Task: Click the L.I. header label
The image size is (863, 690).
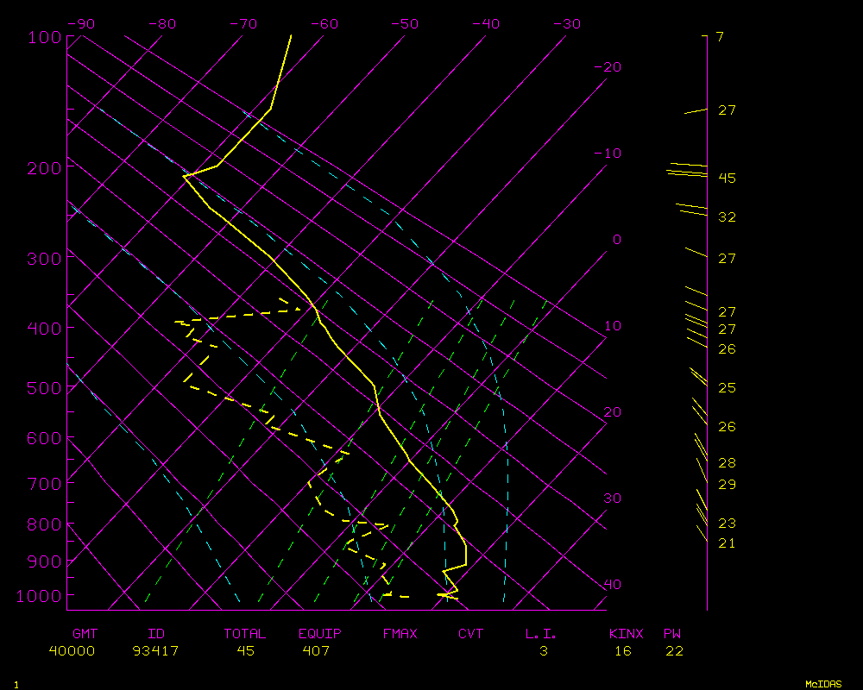Action: coord(541,634)
